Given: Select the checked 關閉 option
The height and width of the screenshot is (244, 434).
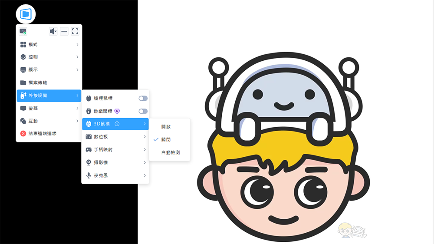Looking at the screenshot, I should click(166, 140).
